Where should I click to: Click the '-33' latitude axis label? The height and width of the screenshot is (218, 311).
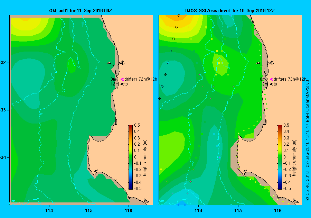(x=3, y=110)
